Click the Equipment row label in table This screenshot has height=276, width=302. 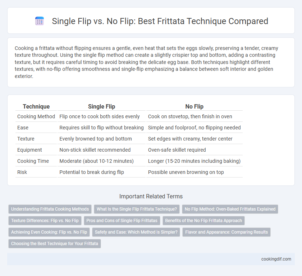tap(29, 150)
